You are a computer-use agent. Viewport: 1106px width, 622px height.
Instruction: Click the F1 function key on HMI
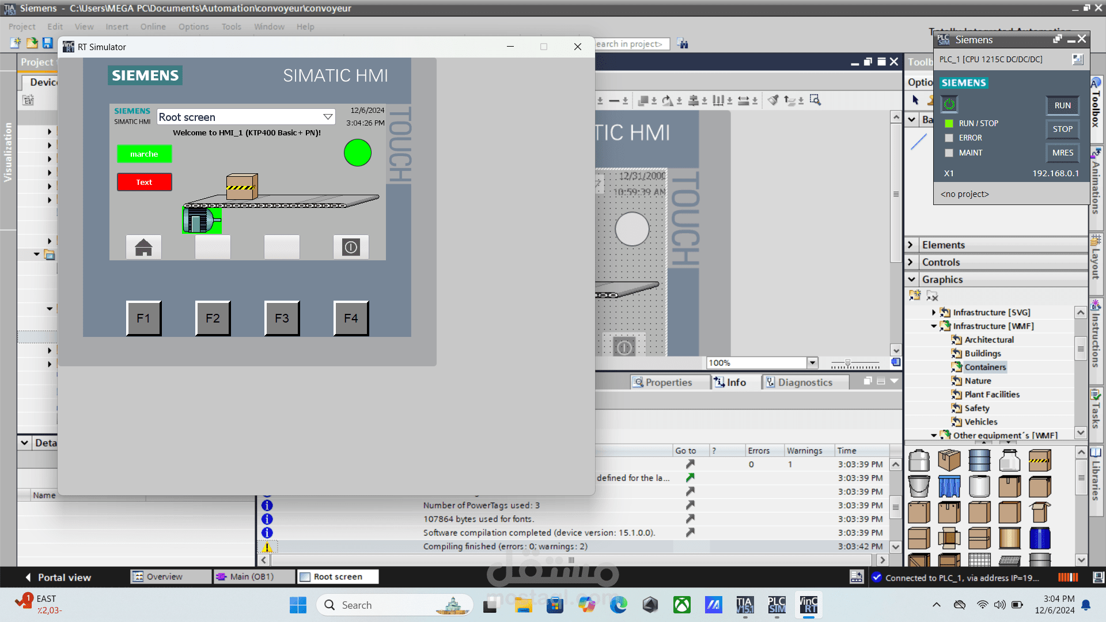tap(143, 318)
